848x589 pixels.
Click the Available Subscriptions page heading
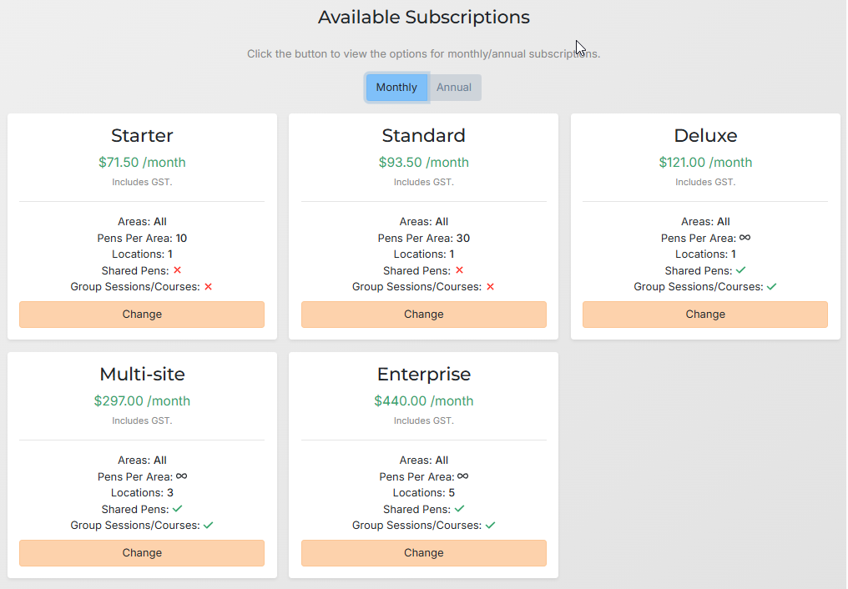(423, 17)
